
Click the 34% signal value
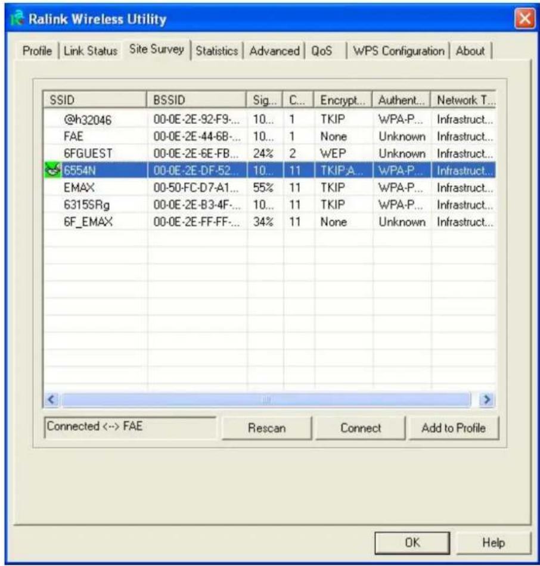(263, 222)
